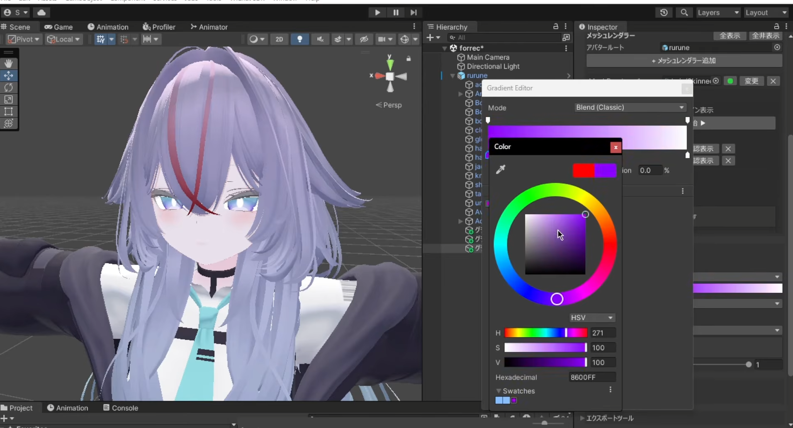Click the メッシュレンダラー追加 button
Viewport: 793px width, 428px height.
(x=684, y=61)
